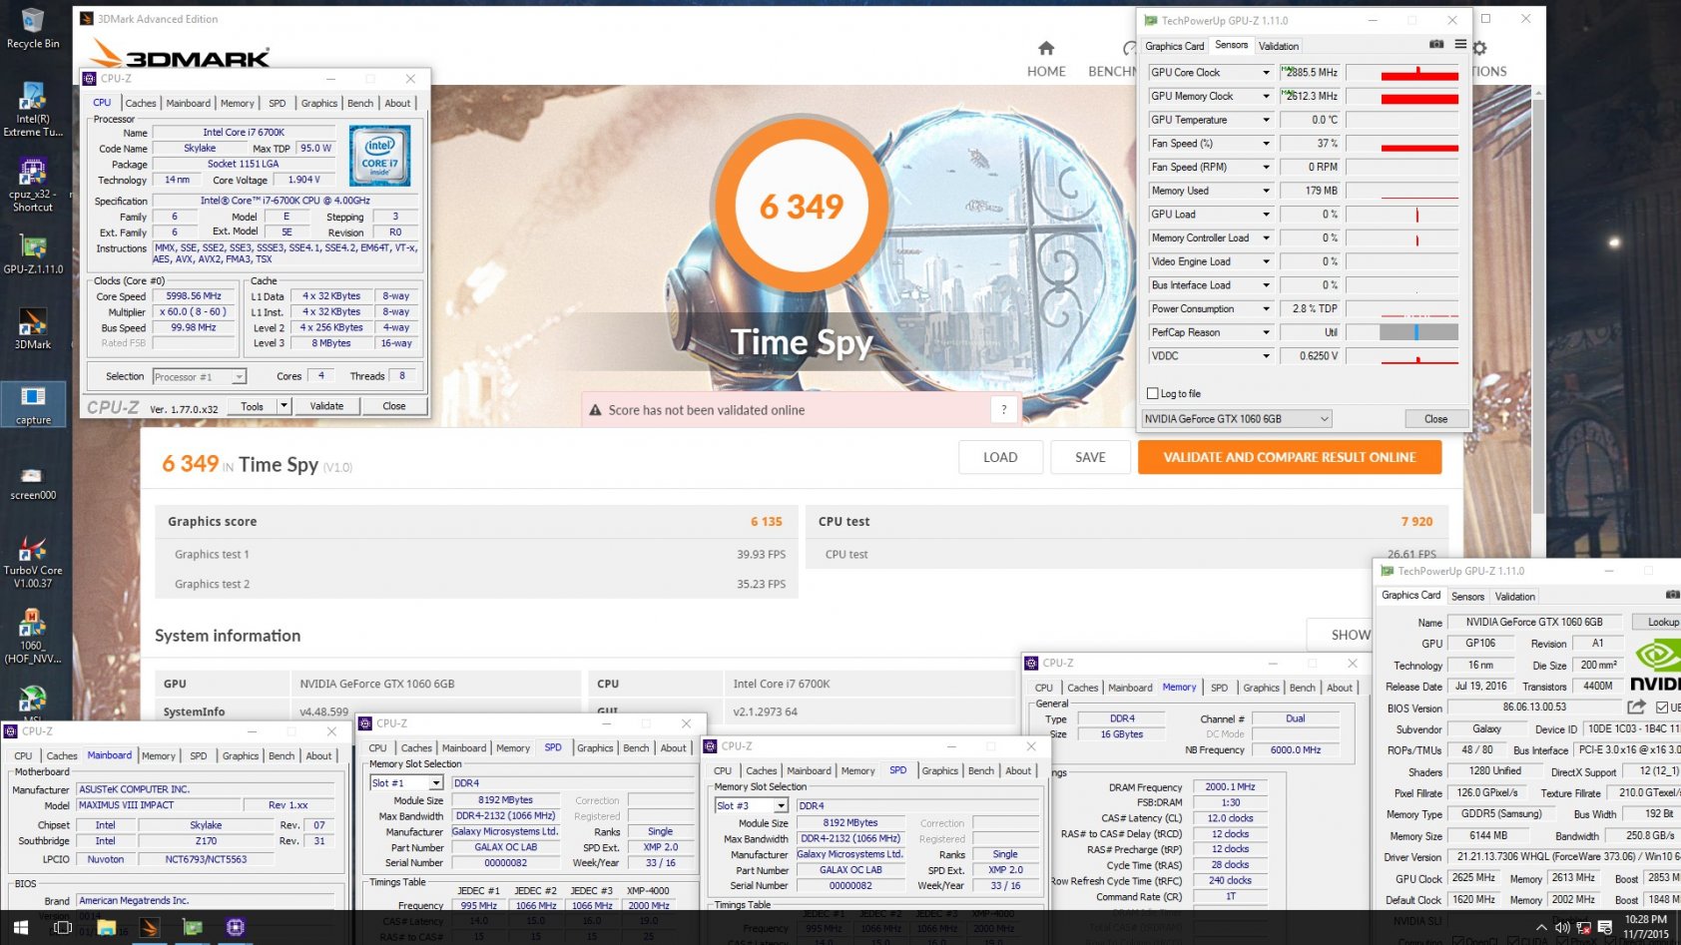This screenshot has height=945, width=1681.
Task: Click the Close button in GPU-Z sensors
Action: pos(1435,419)
